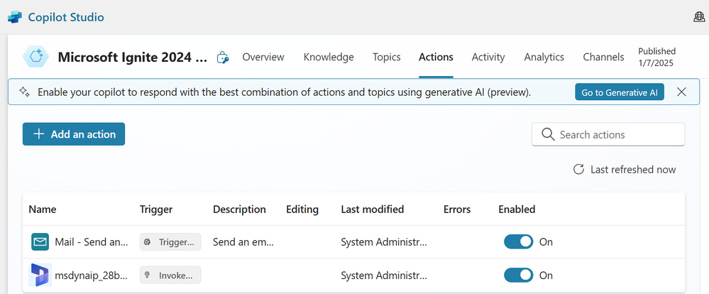Open the Topics tab
Screen dimensions: 709x294
coord(387,57)
